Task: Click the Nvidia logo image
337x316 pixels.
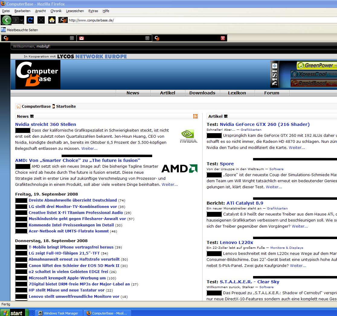Action: pos(188,136)
